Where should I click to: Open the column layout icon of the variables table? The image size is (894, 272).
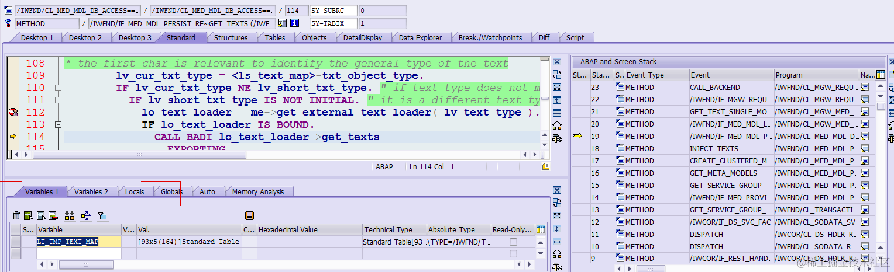541,229
